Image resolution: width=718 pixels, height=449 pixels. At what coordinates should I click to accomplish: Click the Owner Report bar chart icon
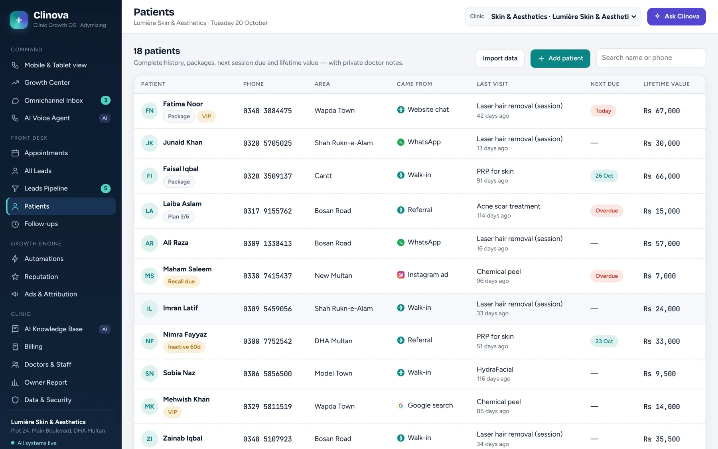pyautogui.click(x=15, y=382)
